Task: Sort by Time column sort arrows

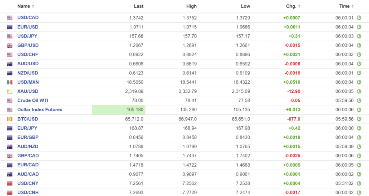Action: point(352,6)
